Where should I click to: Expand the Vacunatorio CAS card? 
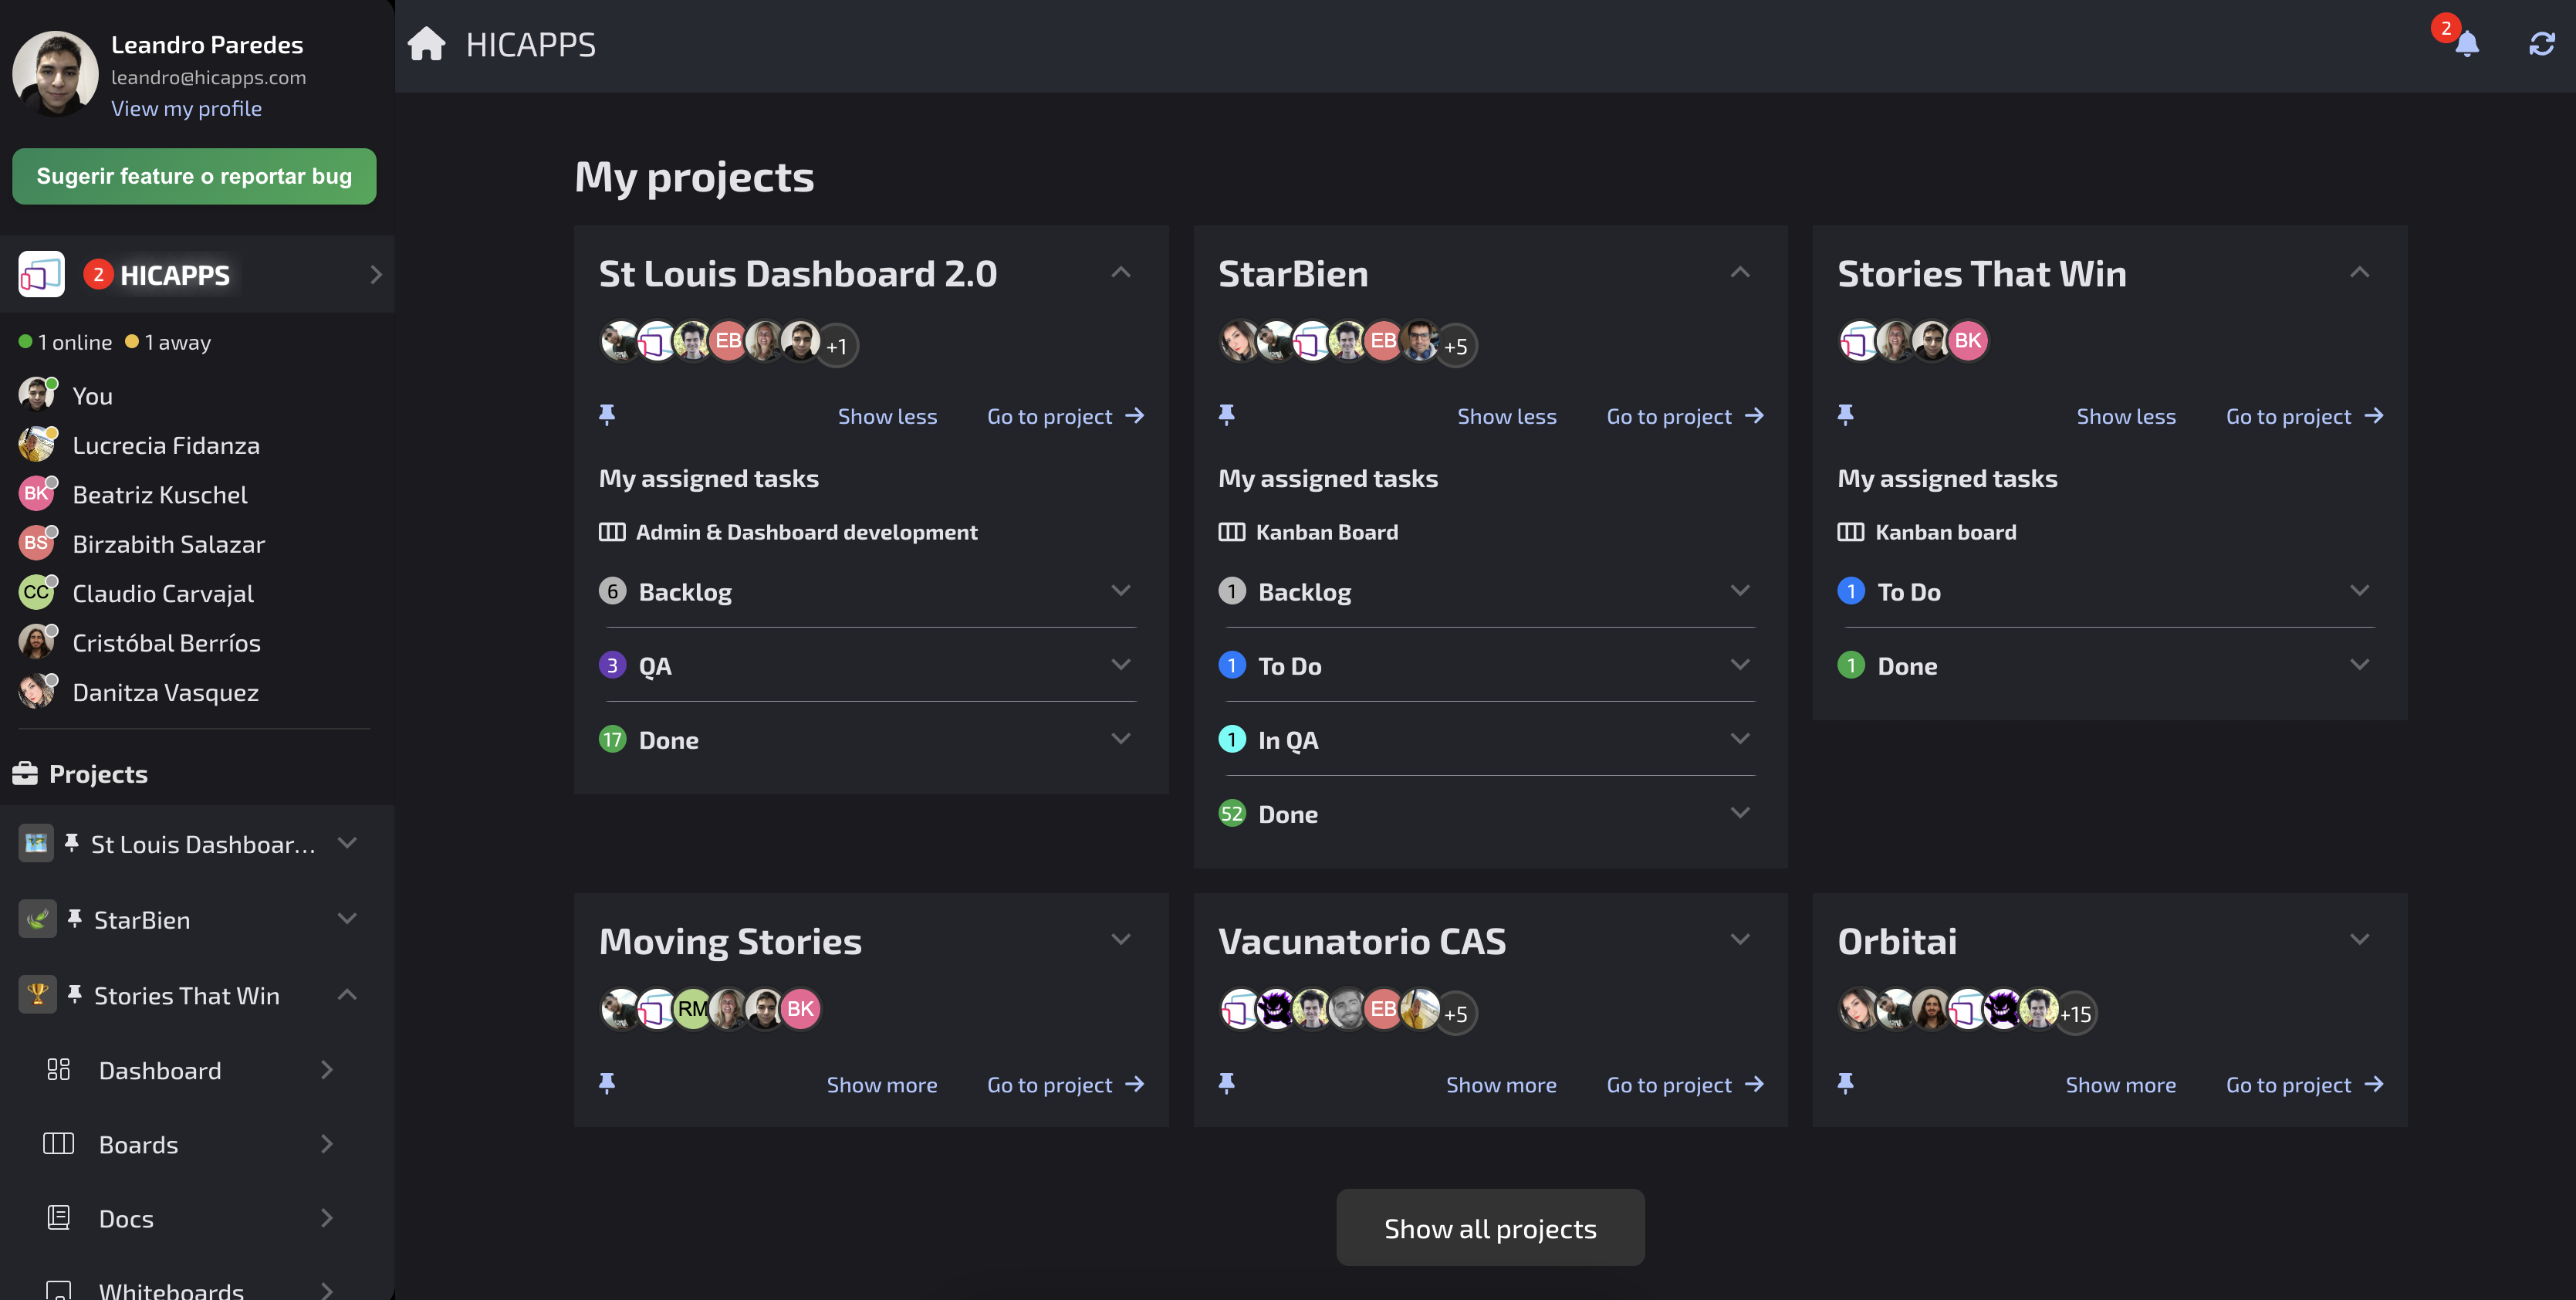click(1740, 939)
